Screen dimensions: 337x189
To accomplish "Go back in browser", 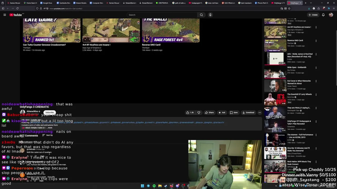I will (x=8, y=8).
